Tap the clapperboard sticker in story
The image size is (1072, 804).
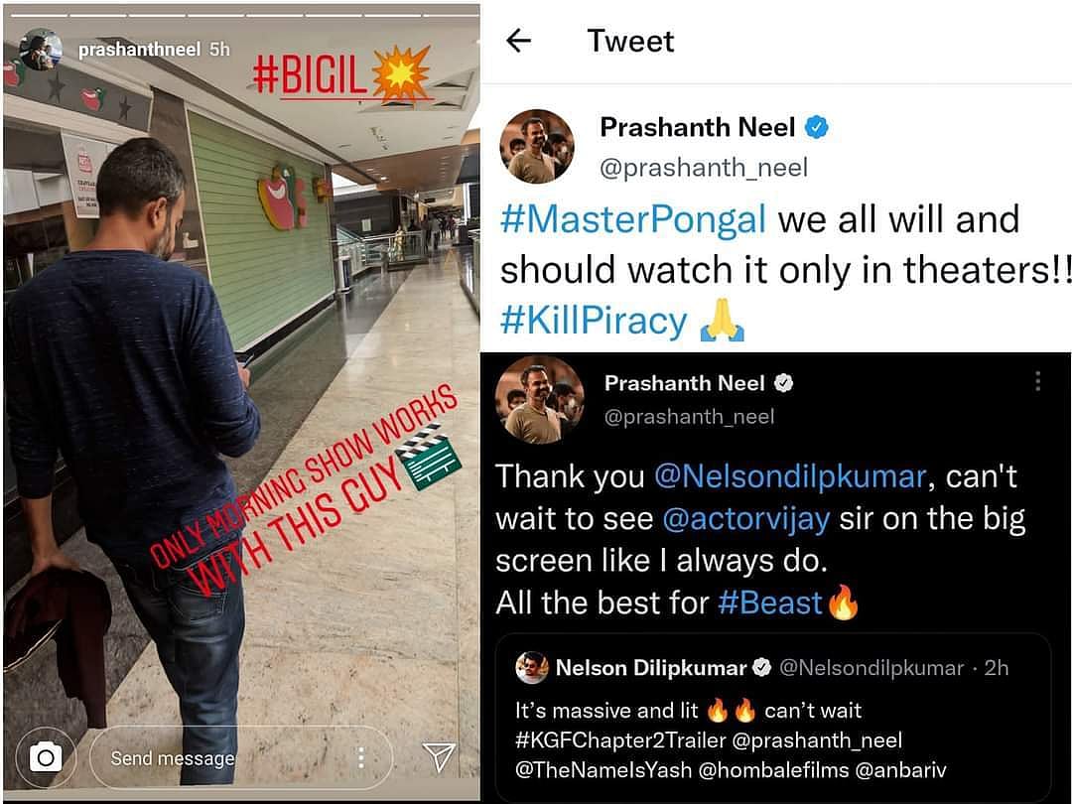point(430,458)
